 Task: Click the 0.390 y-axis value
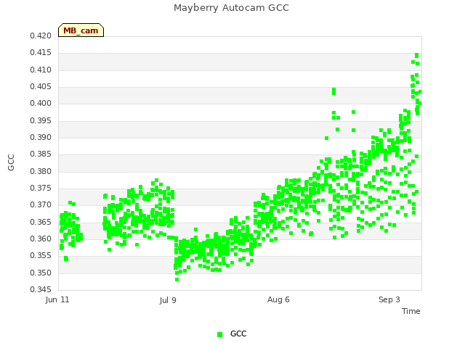[x=41, y=137]
